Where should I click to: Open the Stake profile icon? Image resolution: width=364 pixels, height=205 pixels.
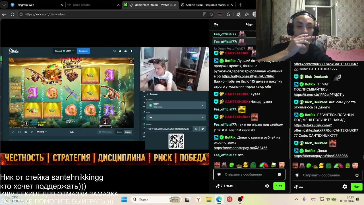click(x=120, y=51)
